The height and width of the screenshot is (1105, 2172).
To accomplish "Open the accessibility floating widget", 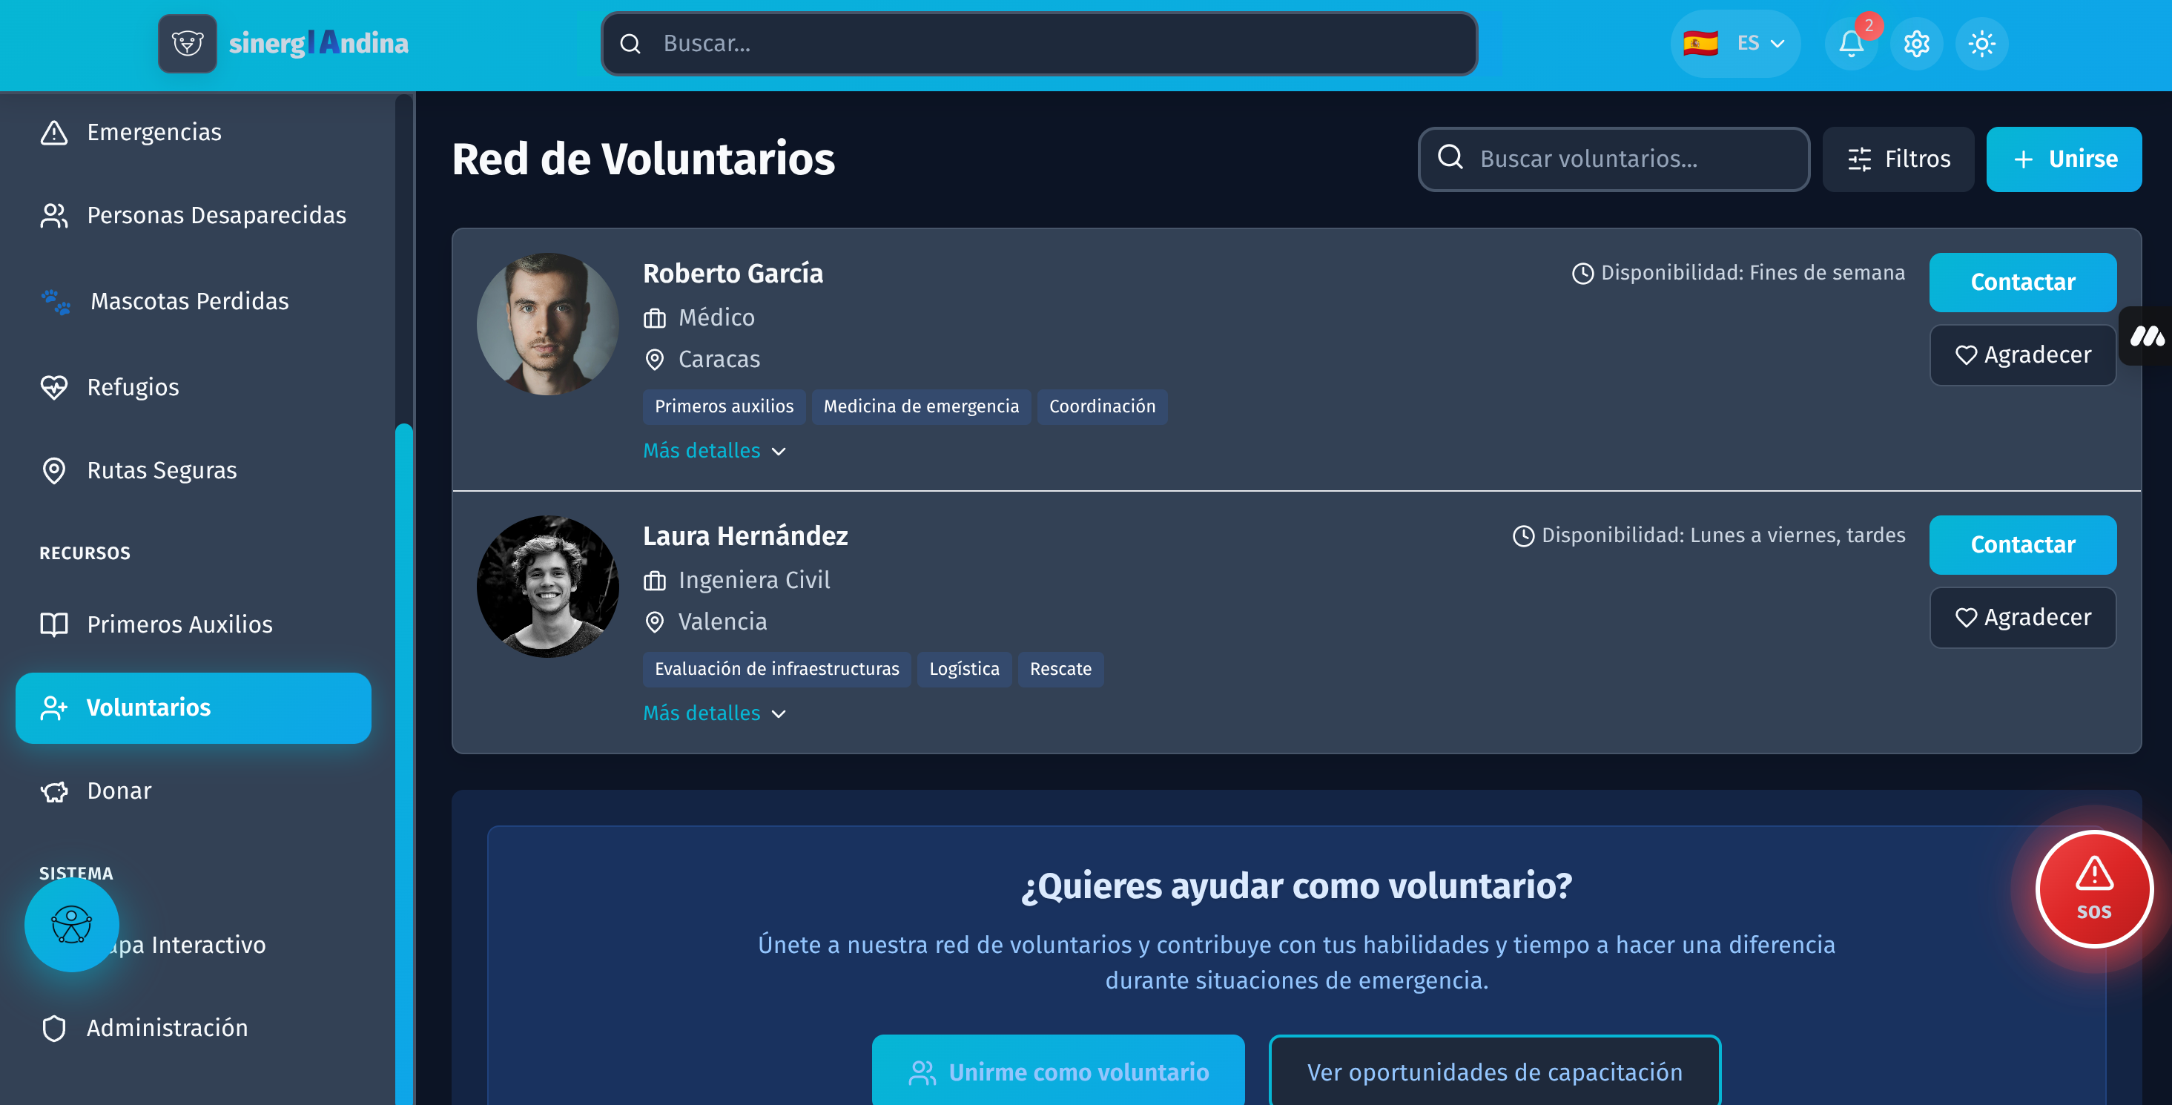I will [72, 925].
